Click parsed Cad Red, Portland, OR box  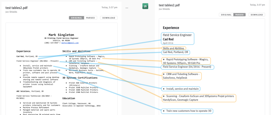175,52
